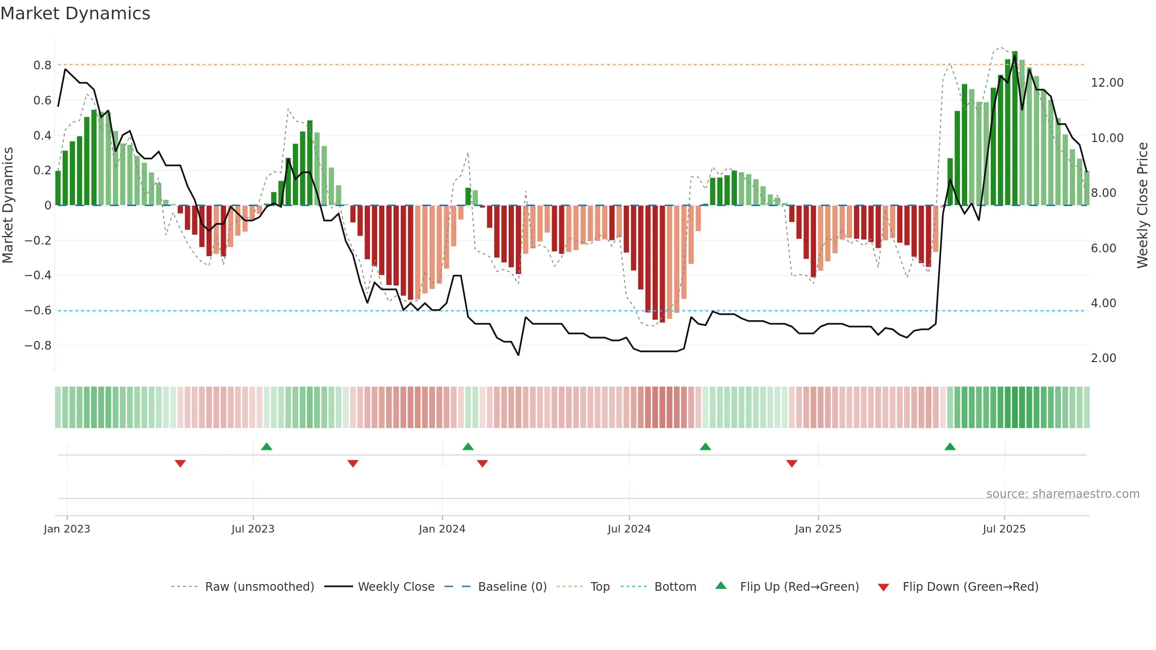Click the green triangle icon in legend
1156x650 pixels.
[x=721, y=585]
